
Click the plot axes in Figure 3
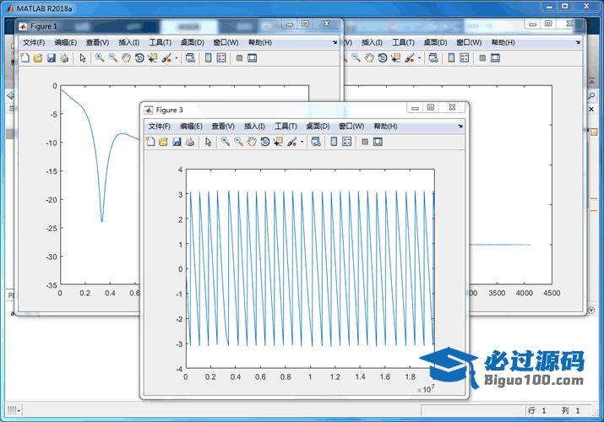point(311,268)
